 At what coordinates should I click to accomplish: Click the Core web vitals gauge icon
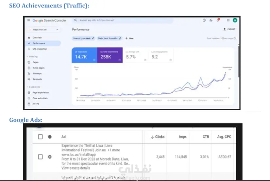tap(29, 98)
